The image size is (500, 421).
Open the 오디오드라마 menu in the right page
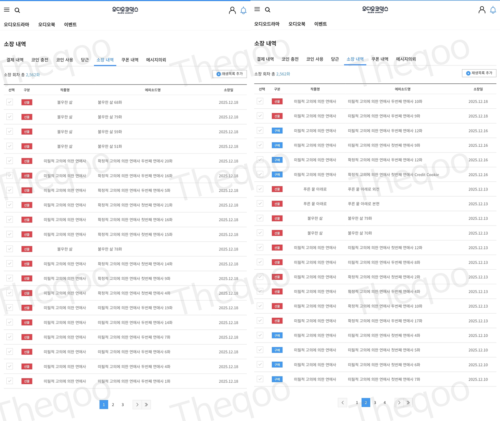(267, 24)
